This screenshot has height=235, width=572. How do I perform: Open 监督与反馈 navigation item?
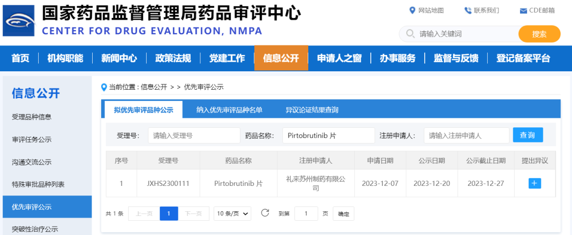click(x=456, y=58)
